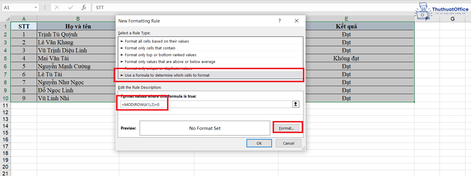Click the Kết quả header cell
Viewport: 471px width, 176px height.
click(360, 26)
